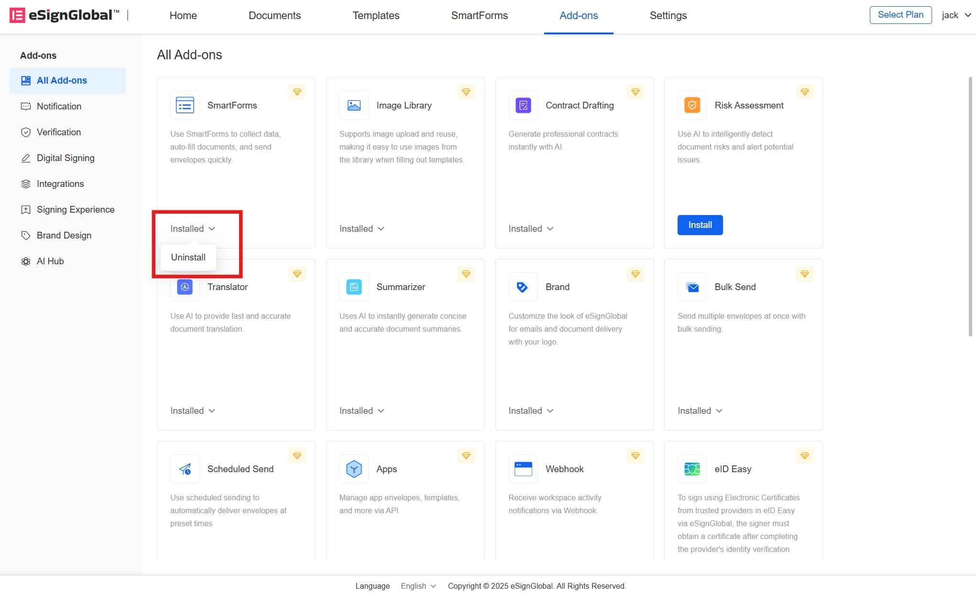Viewport: 976px width, 594px height.
Task: Install the Risk Assessment add-on
Action: (x=700, y=225)
